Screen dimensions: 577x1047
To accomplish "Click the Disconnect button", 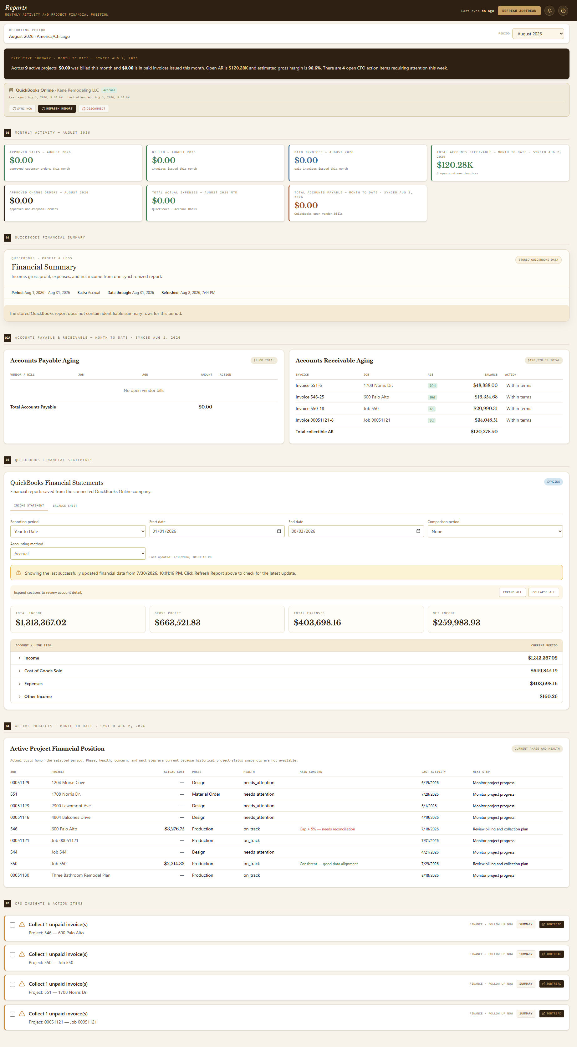I will [94, 109].
